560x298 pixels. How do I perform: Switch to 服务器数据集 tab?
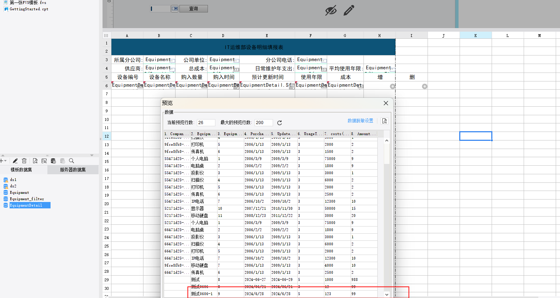pos(73,170)
